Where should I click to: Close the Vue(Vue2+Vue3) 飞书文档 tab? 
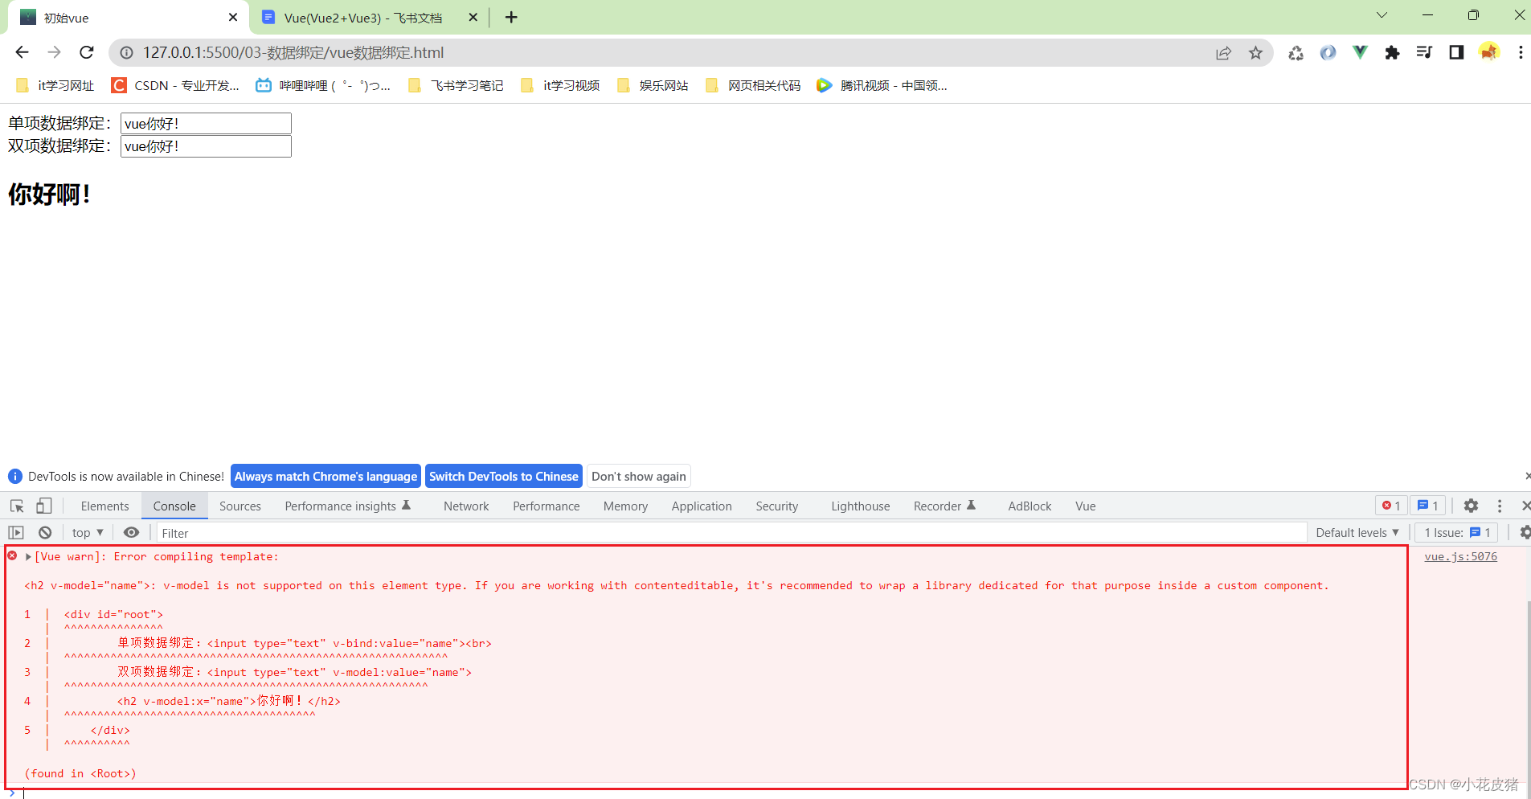coord(473,17)
